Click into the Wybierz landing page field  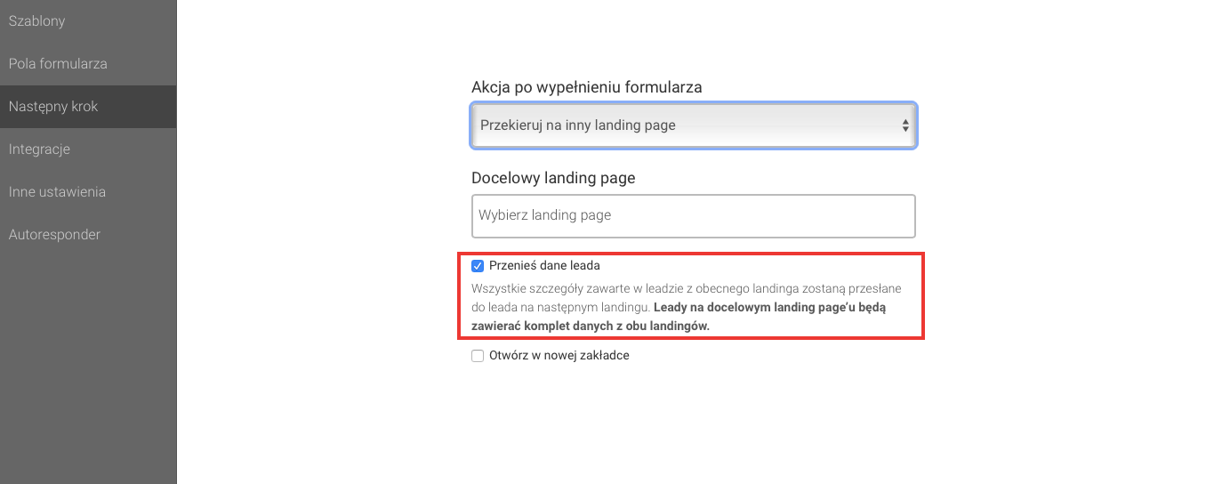tap(693, 215)
